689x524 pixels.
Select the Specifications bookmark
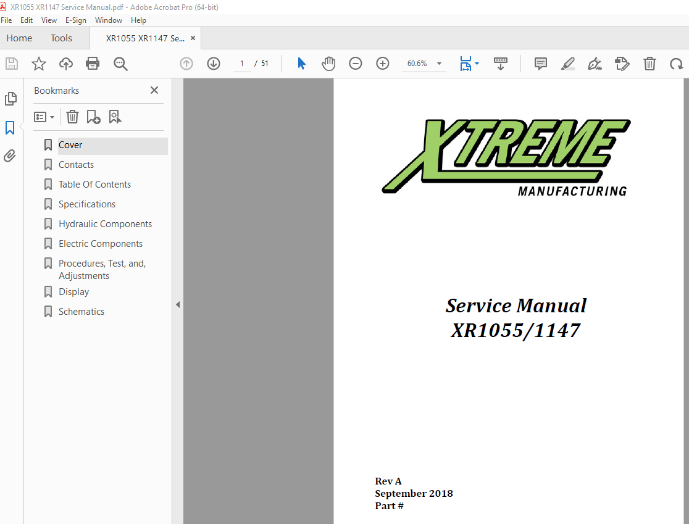click(x=86, y=204)
